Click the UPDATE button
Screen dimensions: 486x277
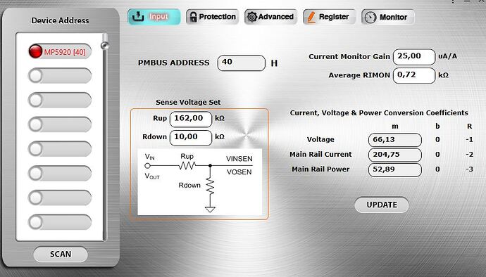[x=382, y=205]
